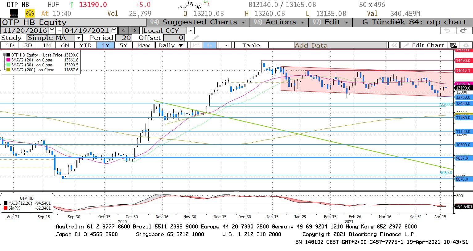Viewport: 473px width, 251px height.
Task: Click the 12750.0 price level label
Action: 463,97
